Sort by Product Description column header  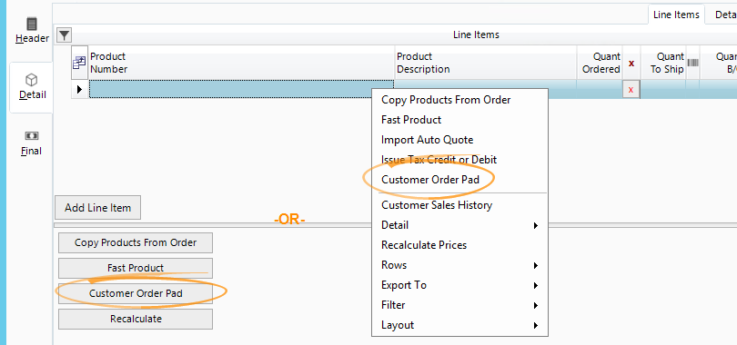point(486,63)
